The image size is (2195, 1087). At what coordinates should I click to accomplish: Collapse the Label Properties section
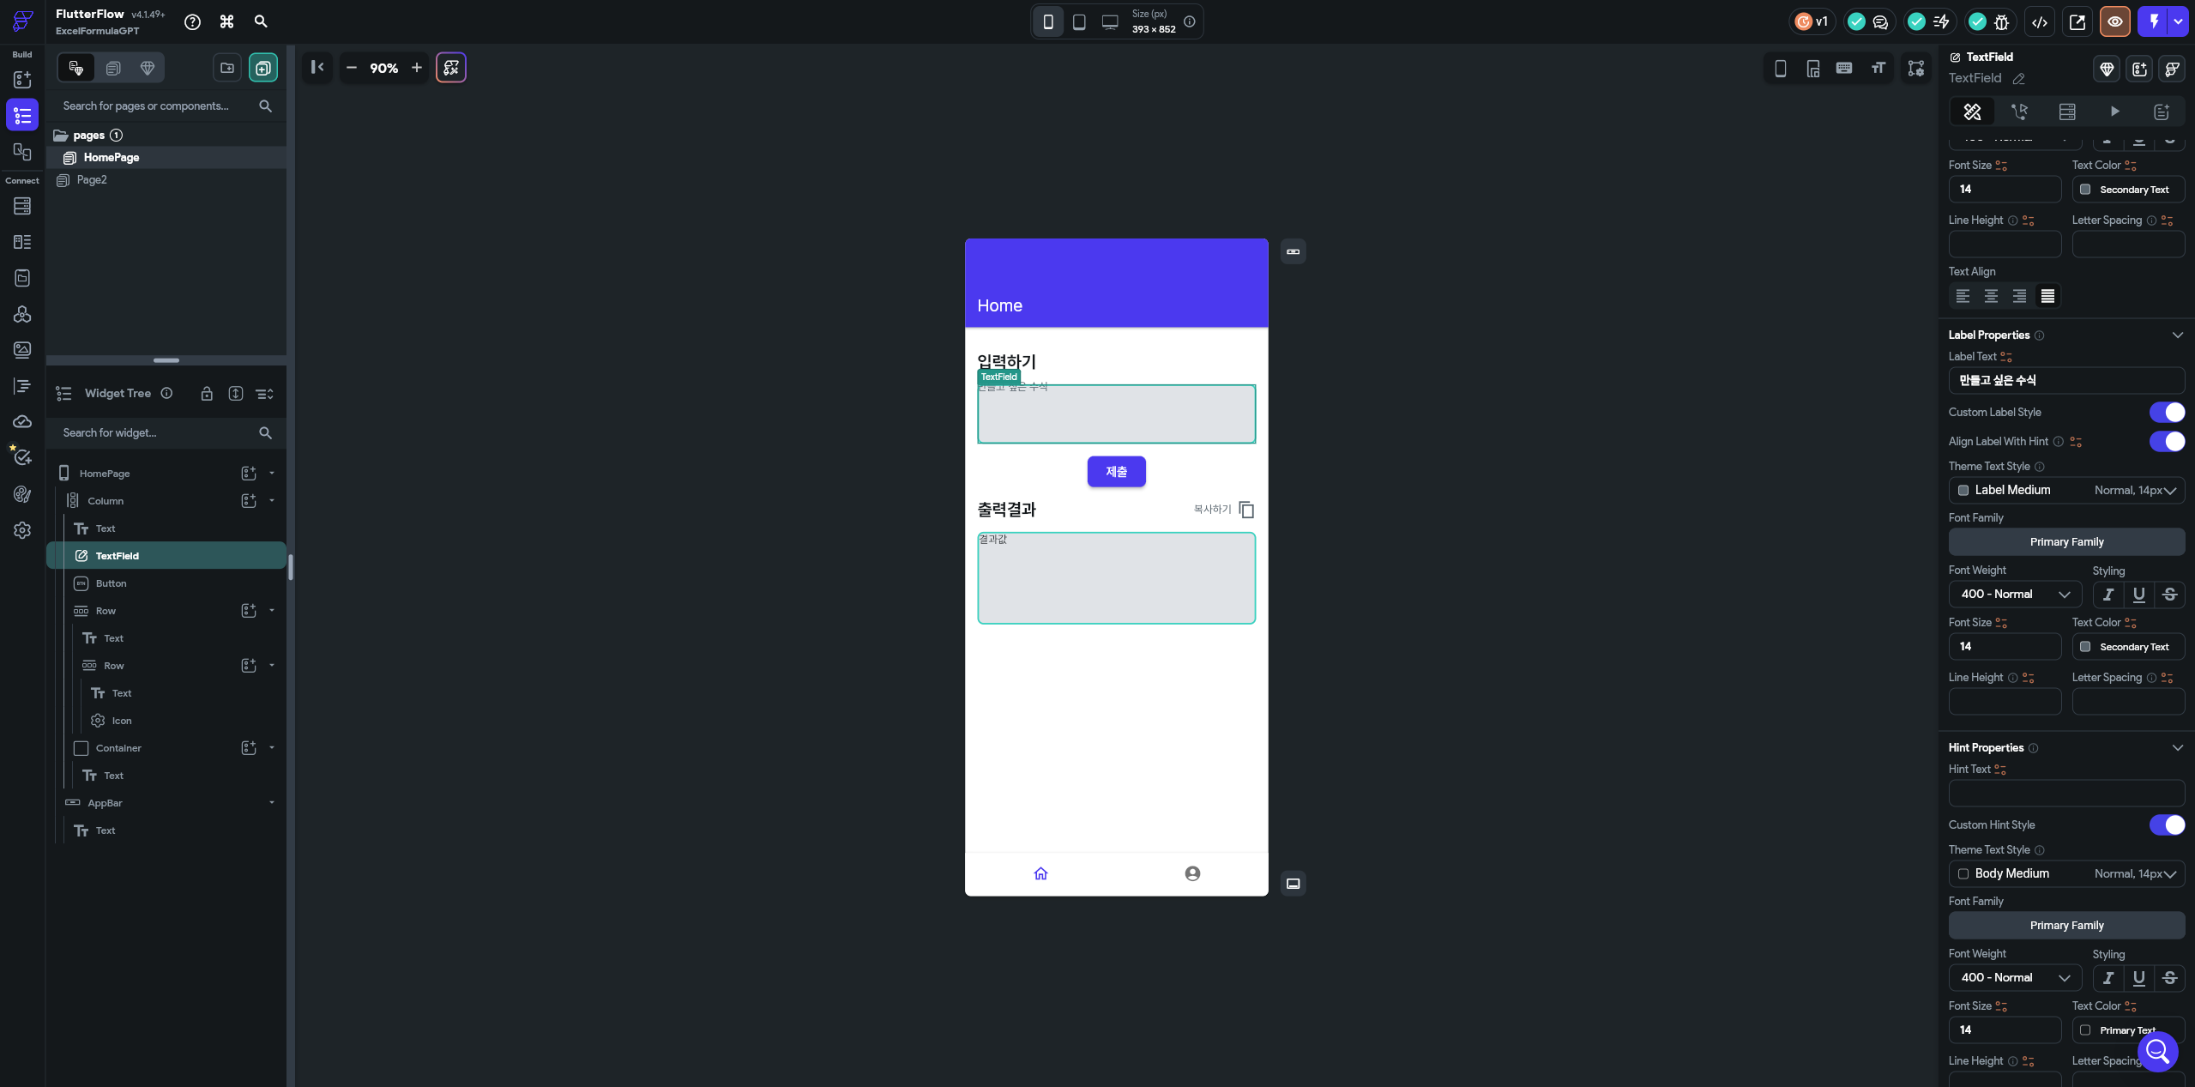click(2177, 335)
